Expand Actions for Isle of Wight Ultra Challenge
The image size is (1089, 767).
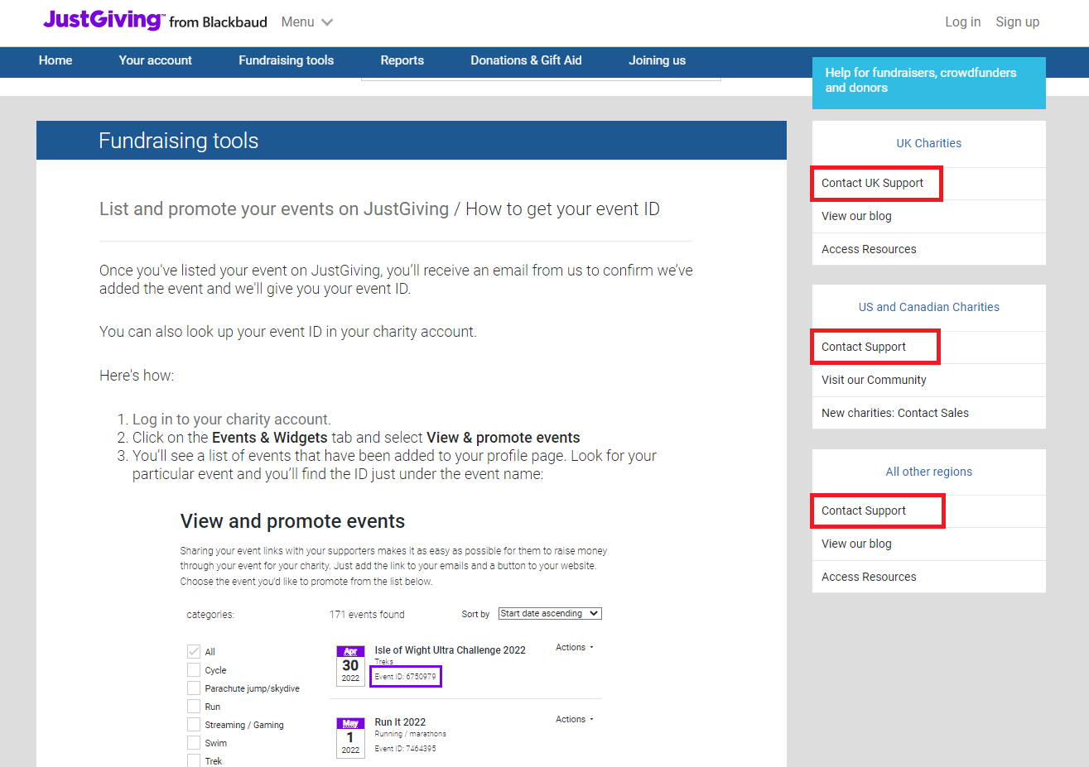(x=574, y=648)
